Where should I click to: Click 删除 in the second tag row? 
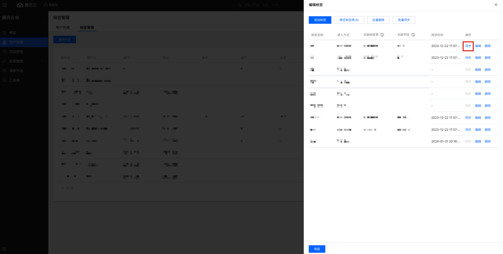488,58
